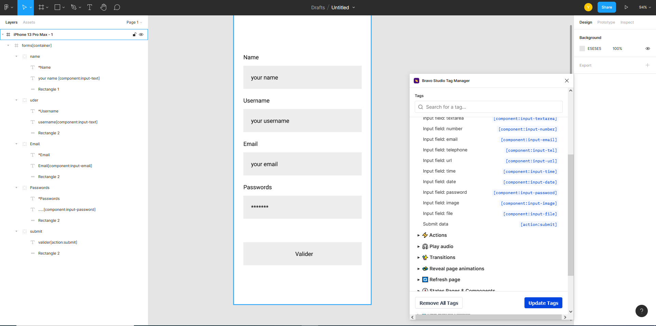The image size is (656, 326).
Task: Close the Bravo Studio Tag Manager
Action: [567, 81]
